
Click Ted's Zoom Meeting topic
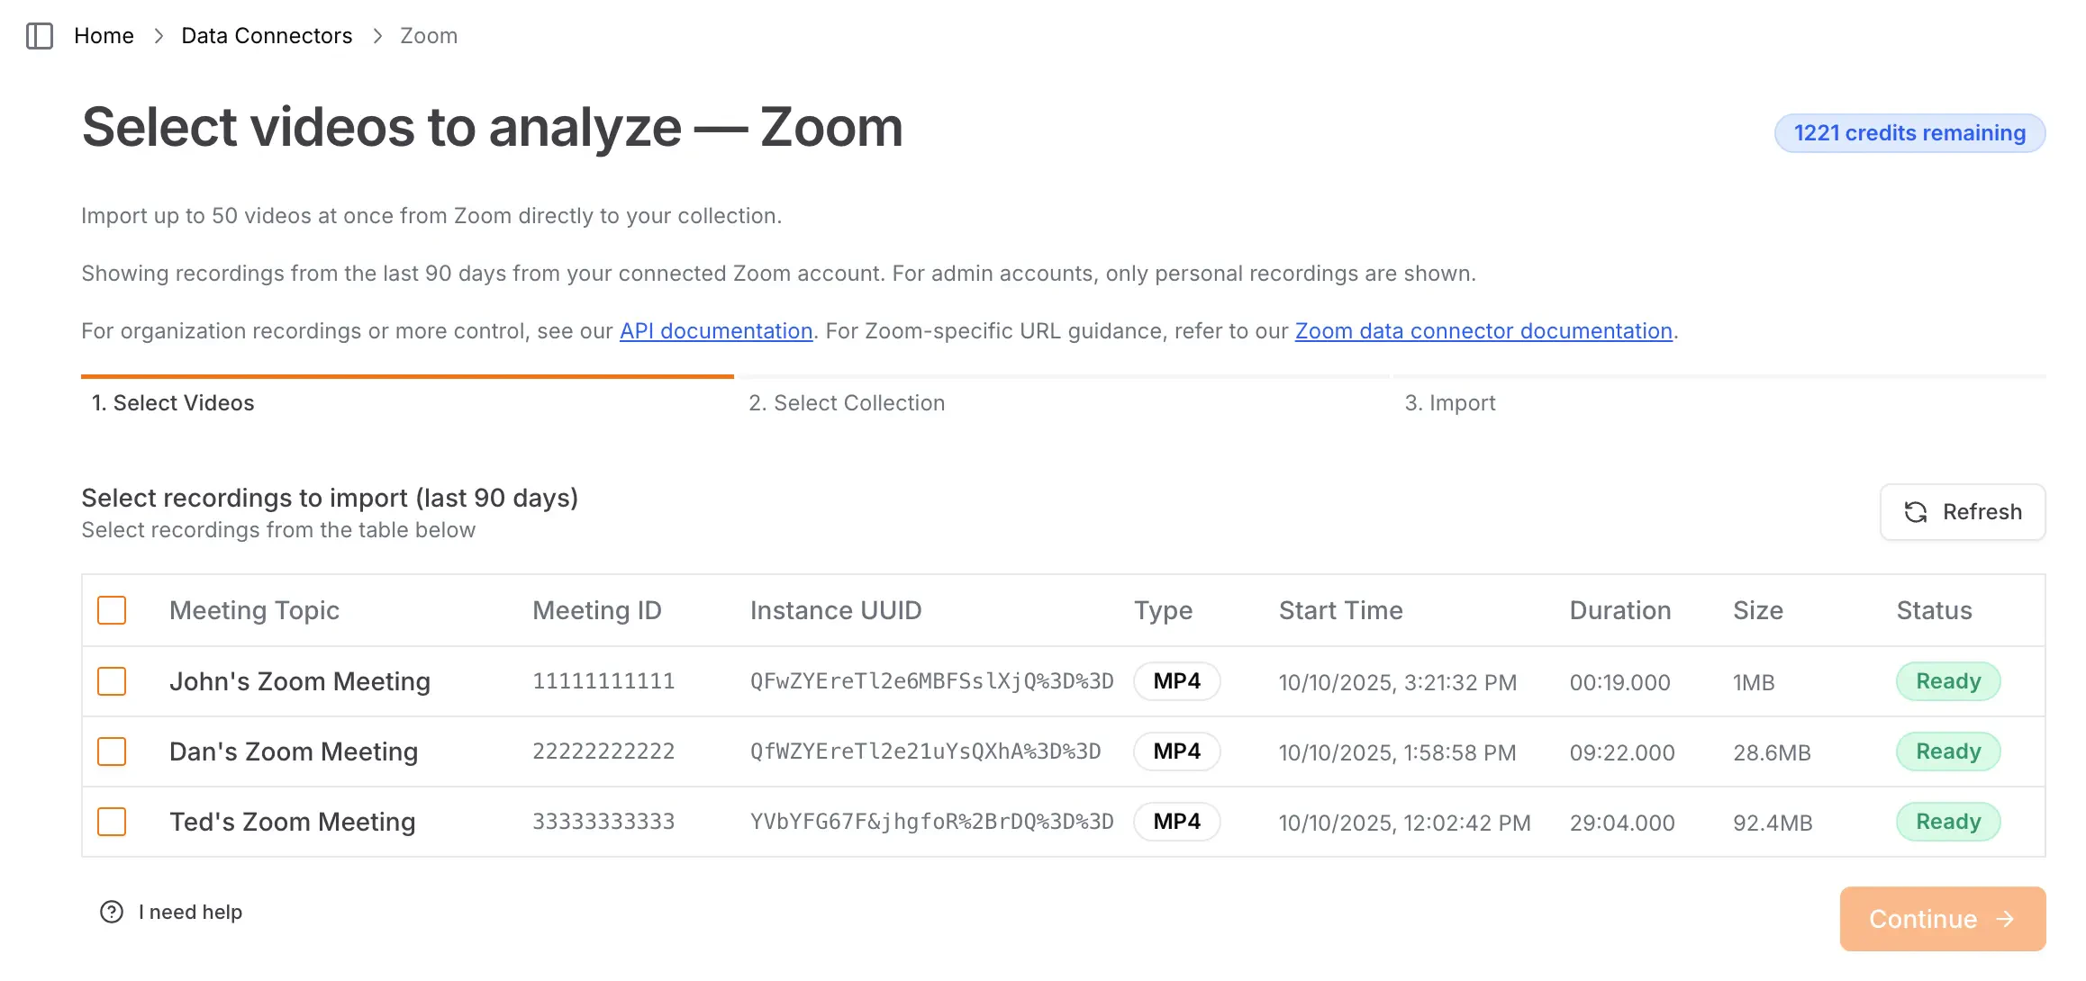coord(293,822)
